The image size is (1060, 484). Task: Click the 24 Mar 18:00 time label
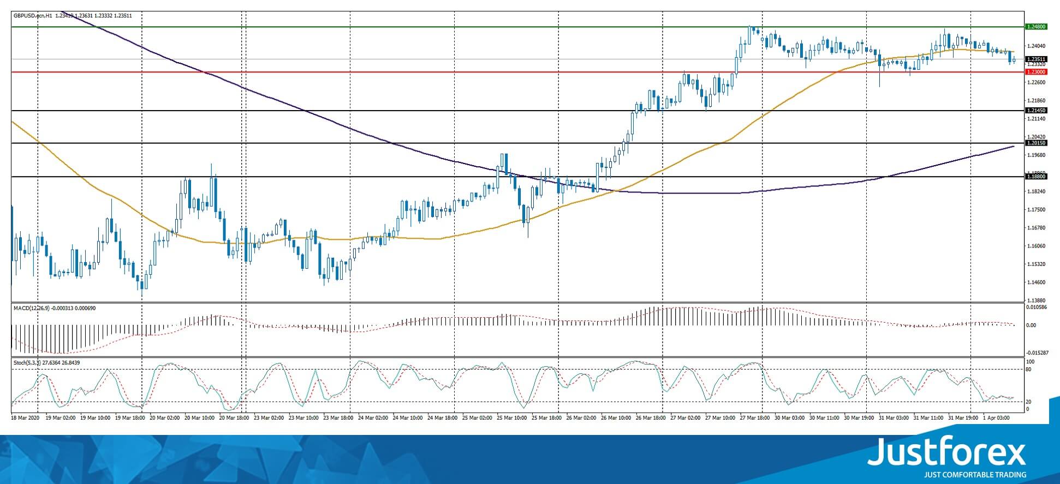point(443,418)
